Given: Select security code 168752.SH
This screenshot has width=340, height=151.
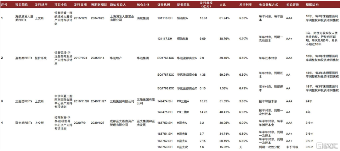Looking at the screenshot, I should click(x=165, y=141).
